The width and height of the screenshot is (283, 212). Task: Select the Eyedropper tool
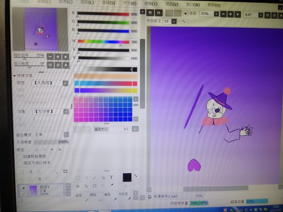click(111, 186)
